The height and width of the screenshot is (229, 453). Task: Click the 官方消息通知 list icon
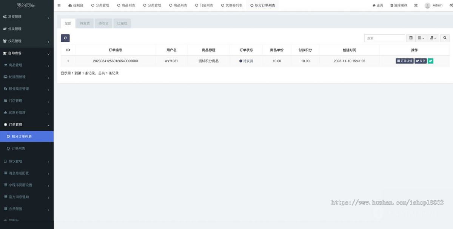[x=5, y=197]
